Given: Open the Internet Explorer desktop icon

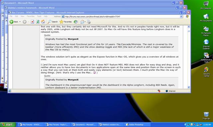Looking at the screenshot, I should point(206,44).
